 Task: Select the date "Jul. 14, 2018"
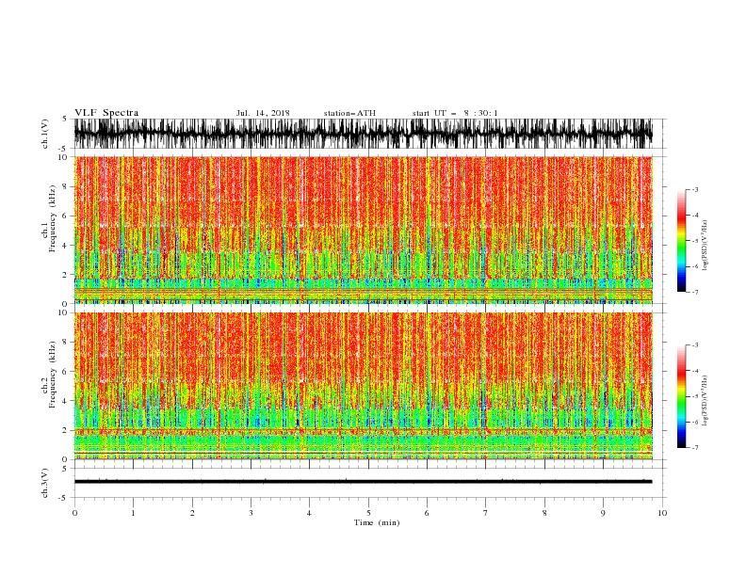pos(263,113)
